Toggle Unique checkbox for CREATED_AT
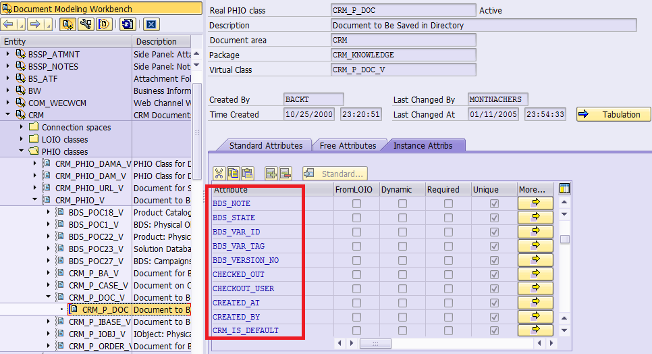Screen dimensions: 652x354 [x=495, y=303]
